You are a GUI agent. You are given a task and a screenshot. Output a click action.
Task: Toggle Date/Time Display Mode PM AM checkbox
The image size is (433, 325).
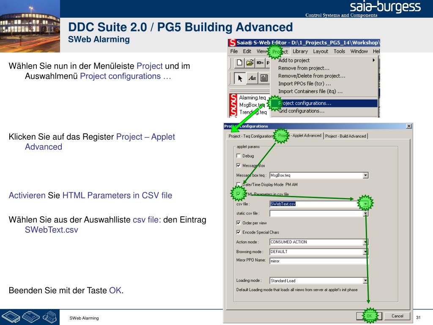[238, 185]
